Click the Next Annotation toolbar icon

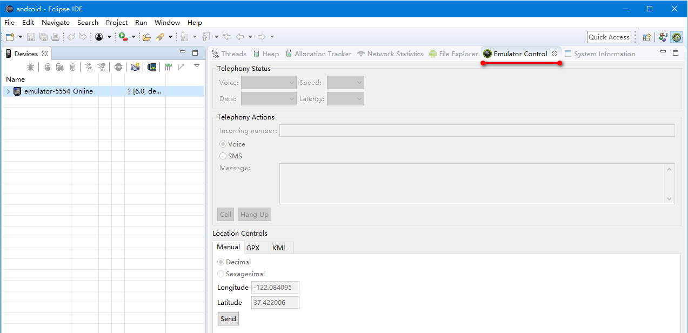point(184,37)
